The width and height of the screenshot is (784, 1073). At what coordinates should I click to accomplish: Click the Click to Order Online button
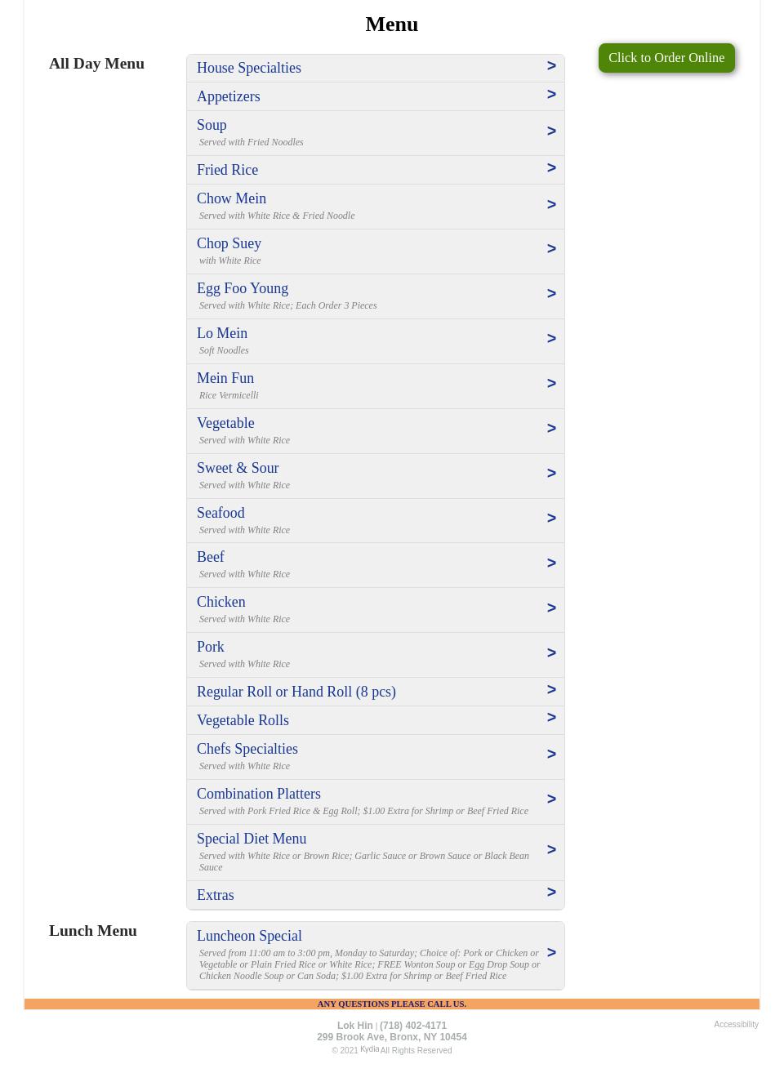click(x=666, y=58)
